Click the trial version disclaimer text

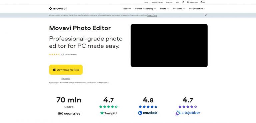pos(79,83)
